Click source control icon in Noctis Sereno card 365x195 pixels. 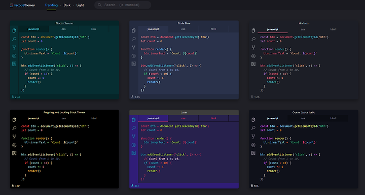point(14,47)
